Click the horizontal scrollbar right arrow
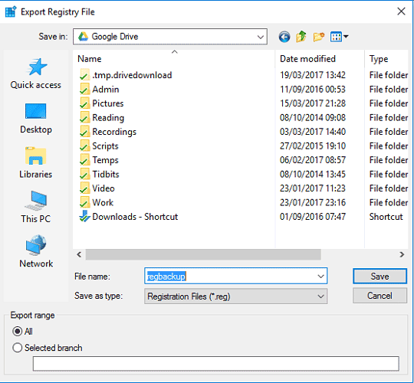 pos(402,254)
